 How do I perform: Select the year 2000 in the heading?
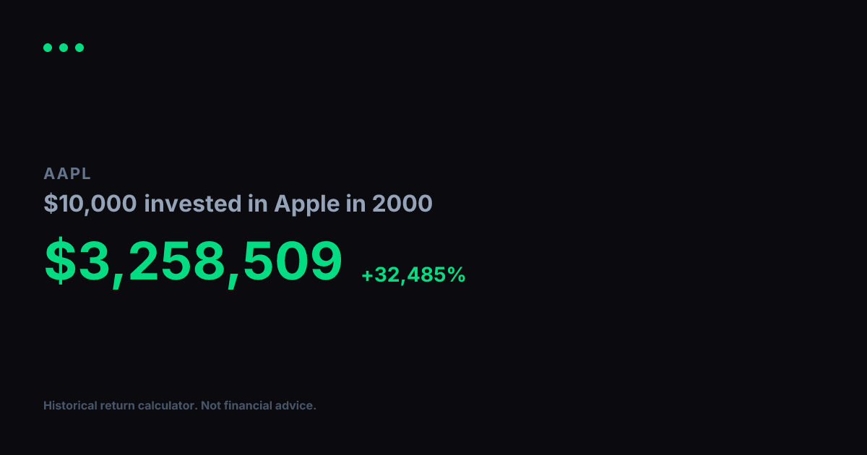tap(402, 204)
